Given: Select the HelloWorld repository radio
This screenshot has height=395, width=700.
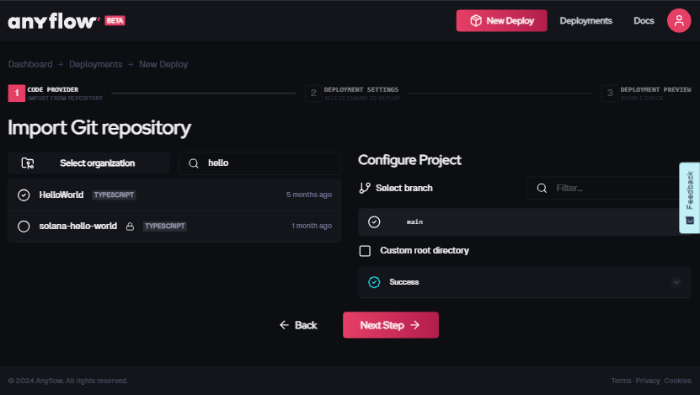Looking at the screenshot, I should [24, 195].
